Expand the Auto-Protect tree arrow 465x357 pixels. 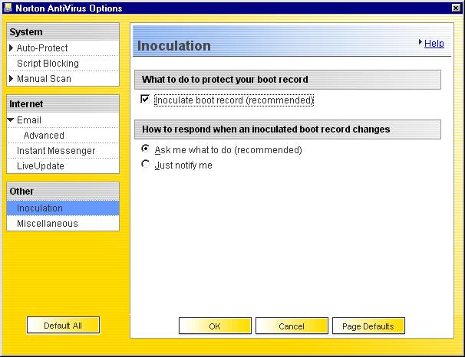(12, 48)
